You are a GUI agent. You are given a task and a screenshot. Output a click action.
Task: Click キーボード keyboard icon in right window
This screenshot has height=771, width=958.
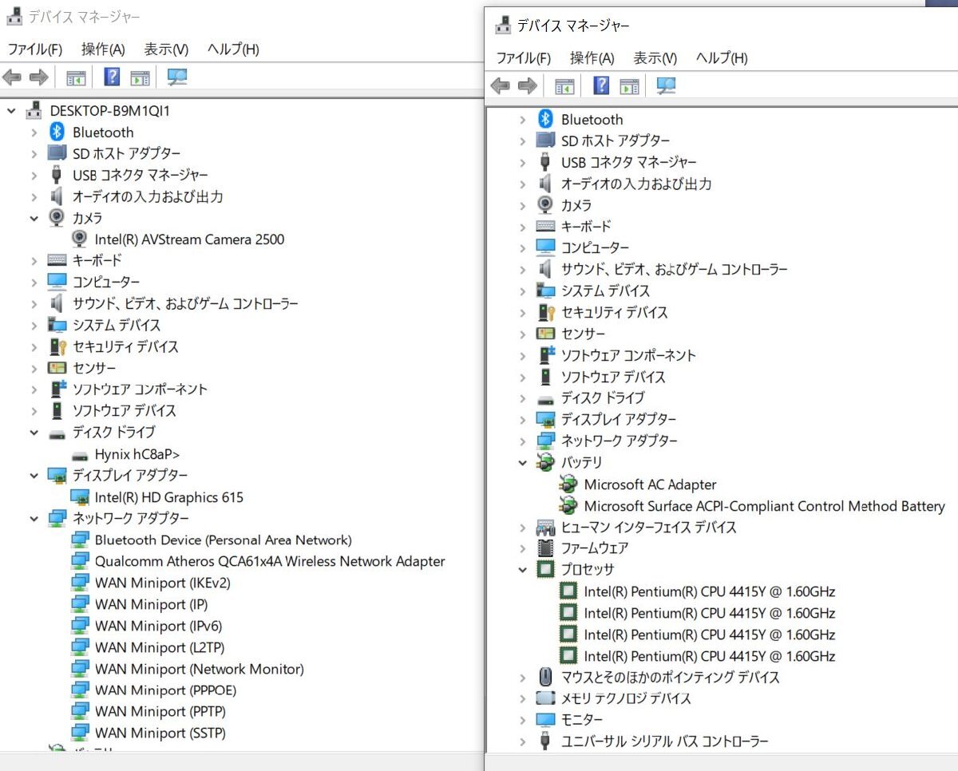click(x=545, y=227)
